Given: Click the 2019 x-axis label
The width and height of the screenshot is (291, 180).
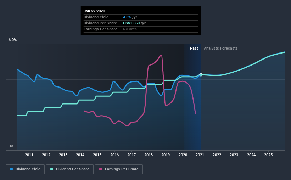Looking at the screenshot, I should pos(166,155).
